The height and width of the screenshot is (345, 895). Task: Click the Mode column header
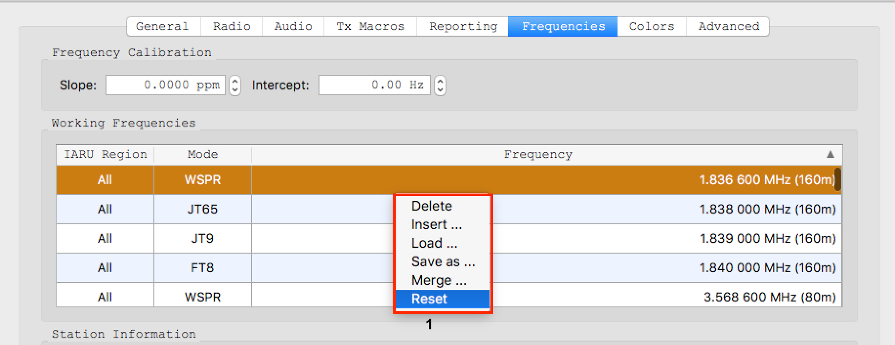click(203, 154)
